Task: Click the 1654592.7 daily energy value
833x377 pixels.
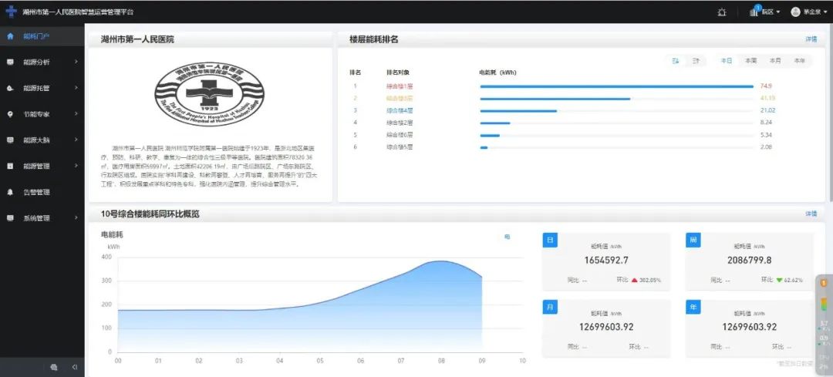Action: pyautogui.click(x=606, y=260)
